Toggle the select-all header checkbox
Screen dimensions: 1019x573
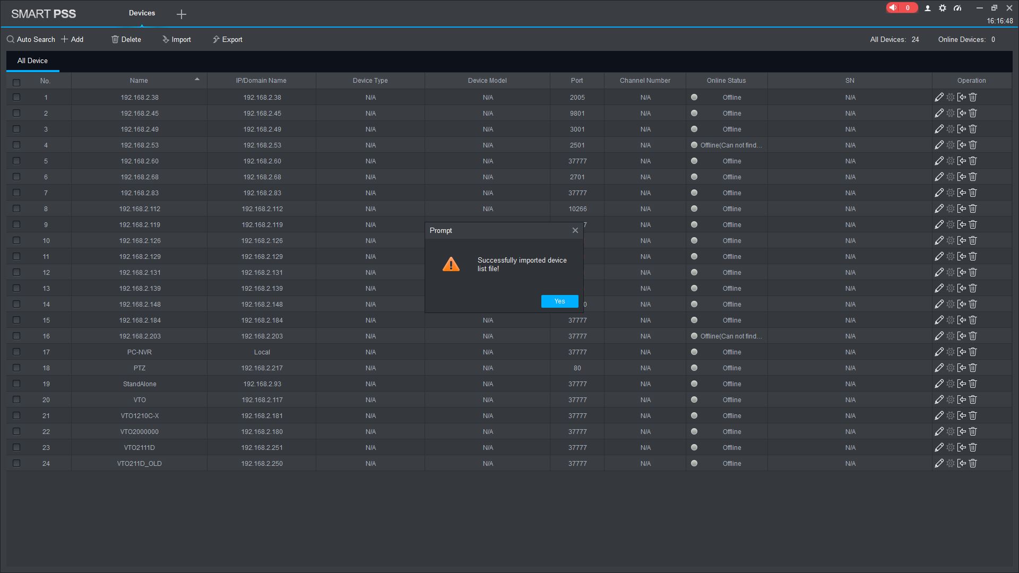(x=16, y=82)
